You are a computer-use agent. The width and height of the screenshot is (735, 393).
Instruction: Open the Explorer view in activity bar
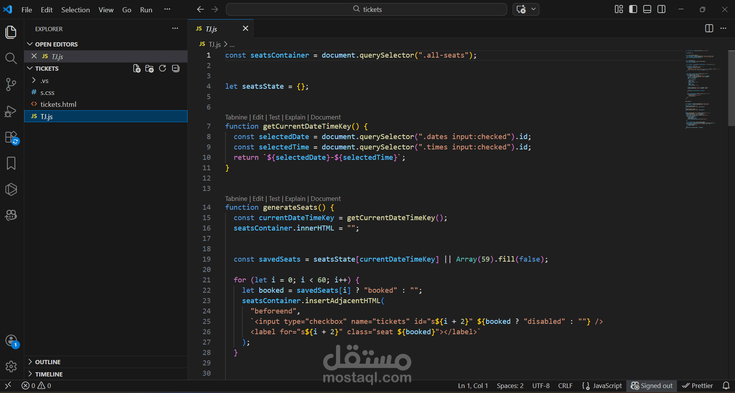pos(11,32)
